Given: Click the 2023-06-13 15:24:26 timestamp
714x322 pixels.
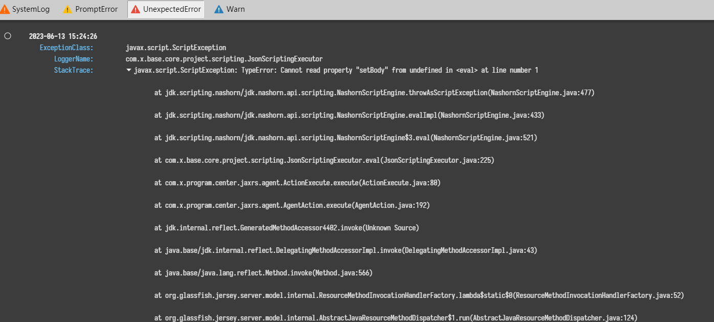Looking at the screenshot, I should point(63,36).
